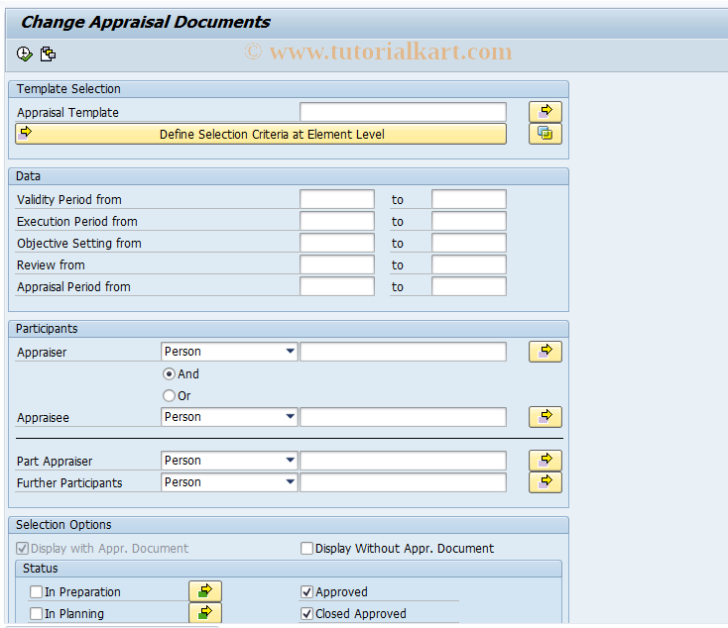728x628 pixels.
Task: Click the Validity Period from field
Action: 337,199
